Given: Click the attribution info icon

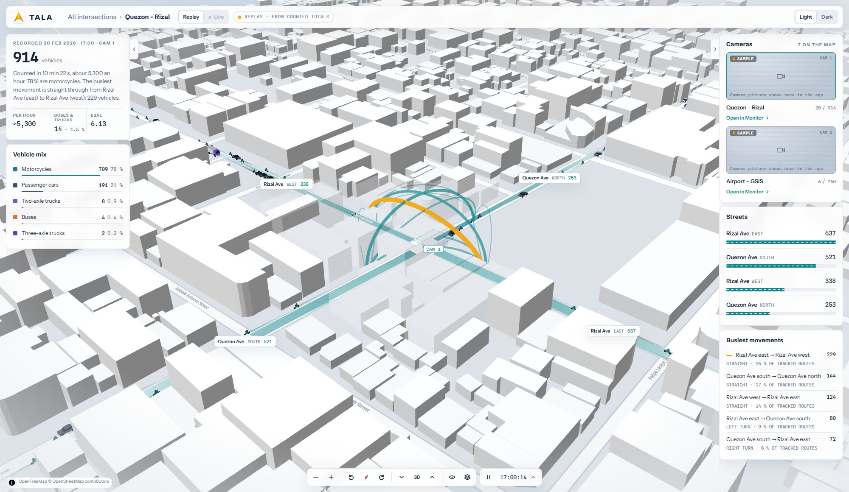Looking at the screenshot, I should 12,482.
